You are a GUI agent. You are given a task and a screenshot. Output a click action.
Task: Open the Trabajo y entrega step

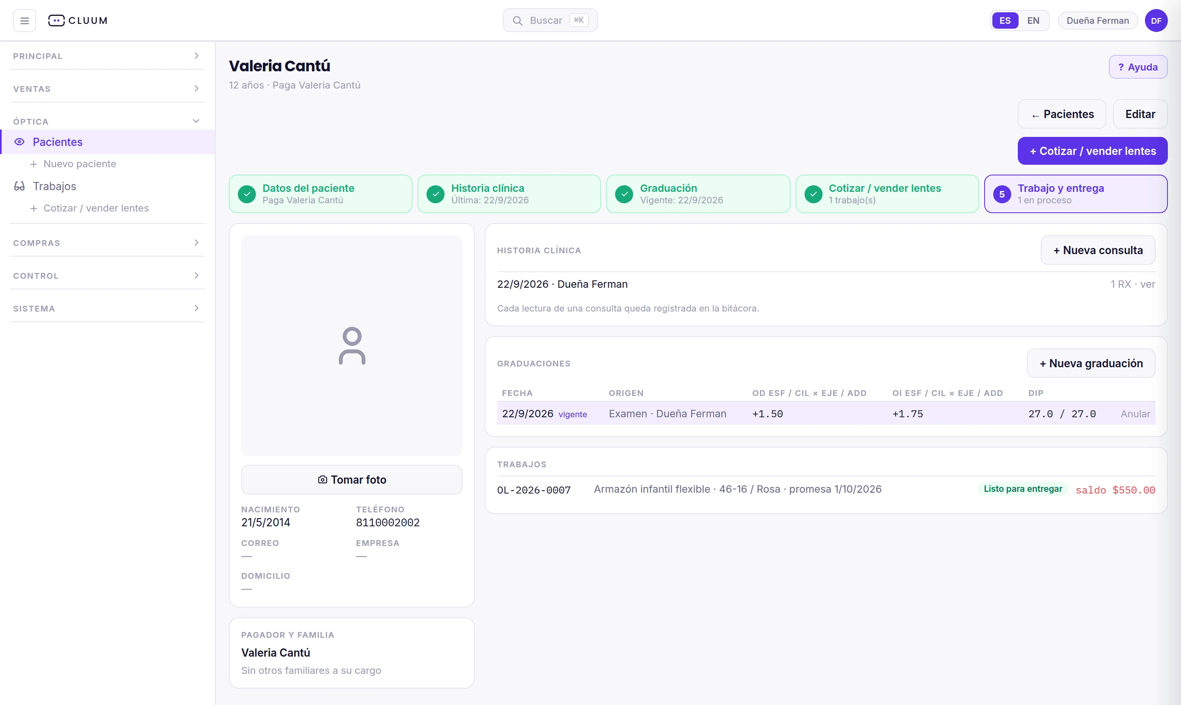click(1076, 194)
